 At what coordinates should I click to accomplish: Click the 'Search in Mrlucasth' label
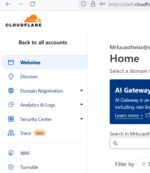pos(130,134)
